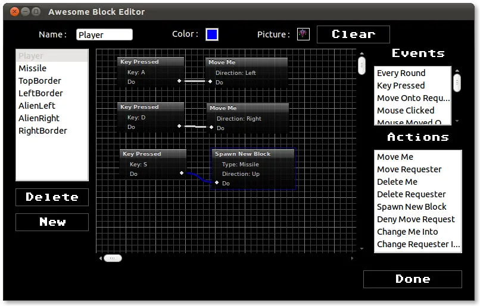Choose Move Onto Requ... event
The height and width of the screenshot is (306, 480).
point(412,98)
